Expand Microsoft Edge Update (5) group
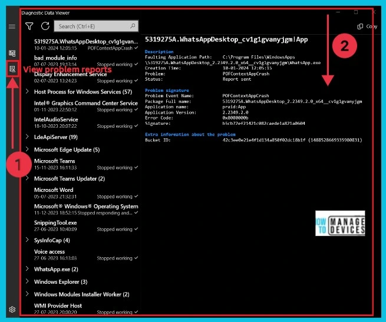Image resolution: width=386 pixels, height=322 pixels. 27,150
